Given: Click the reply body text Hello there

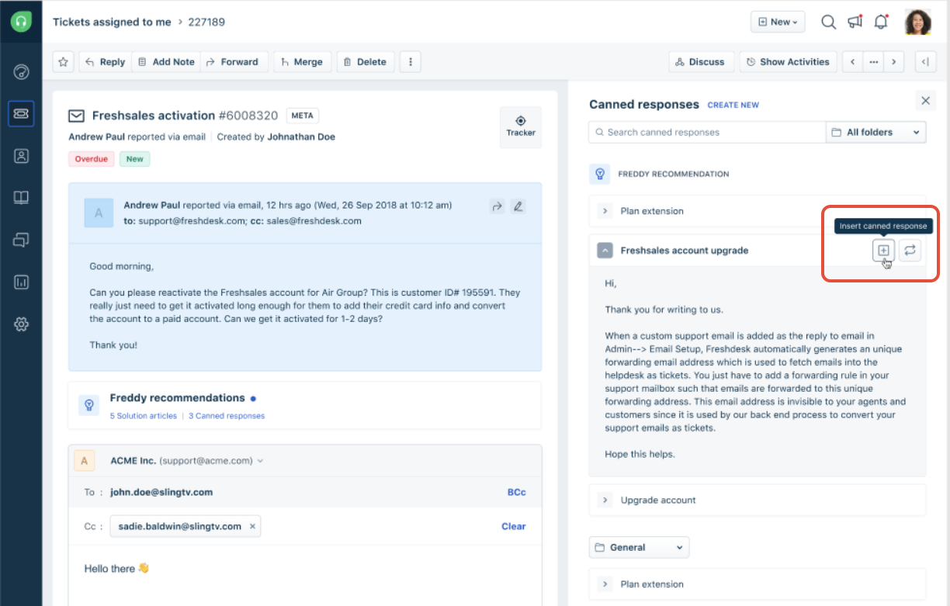Looking at the screenshot, I should (x=116, y=569).
